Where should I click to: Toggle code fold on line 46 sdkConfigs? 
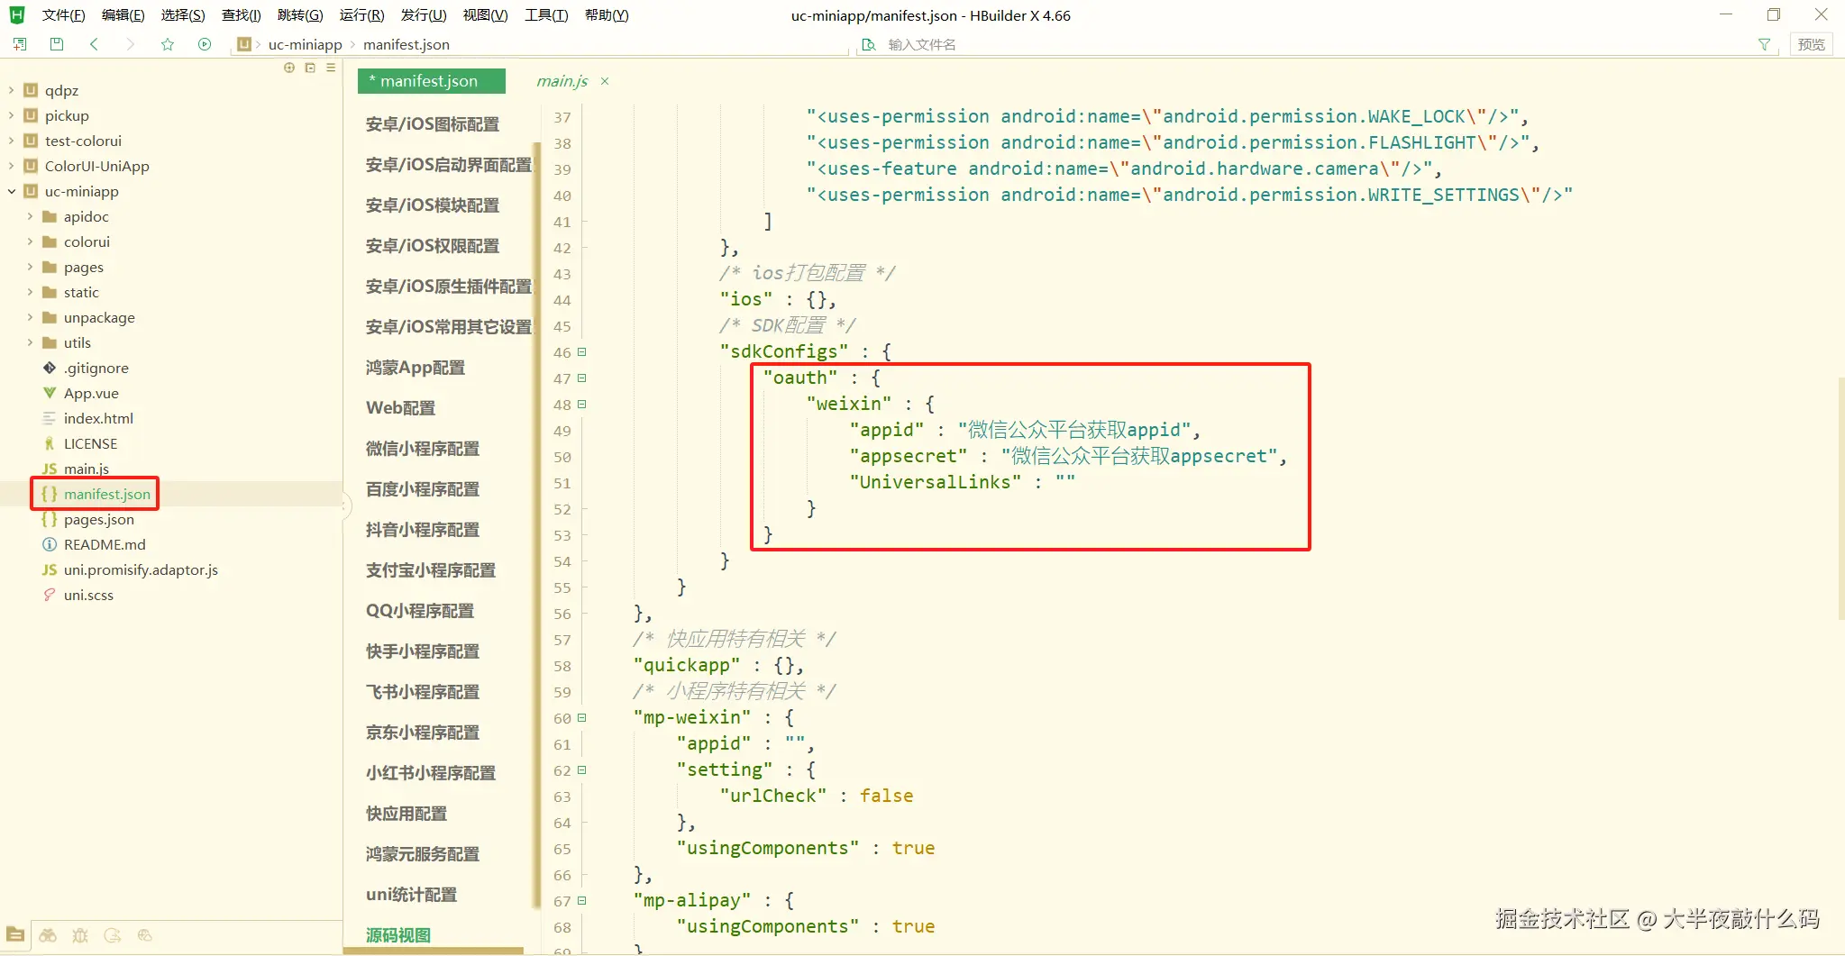pos(582,352)
